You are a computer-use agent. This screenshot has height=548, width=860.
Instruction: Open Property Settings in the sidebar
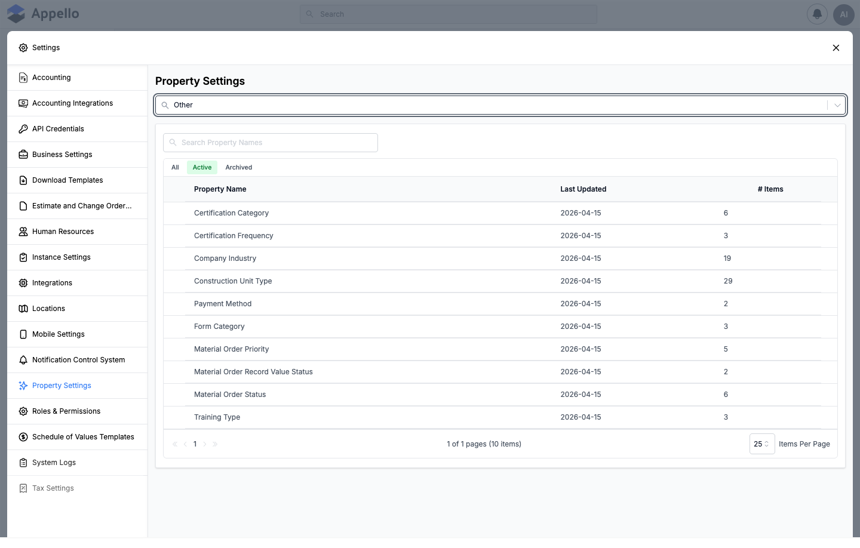[78, 386]
